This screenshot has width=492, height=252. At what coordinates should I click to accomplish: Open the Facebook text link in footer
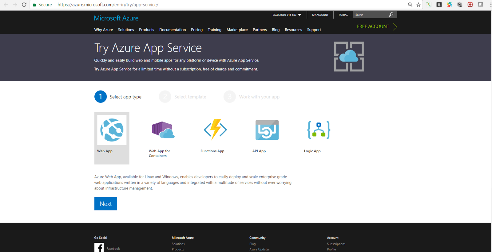pos(113,249)
